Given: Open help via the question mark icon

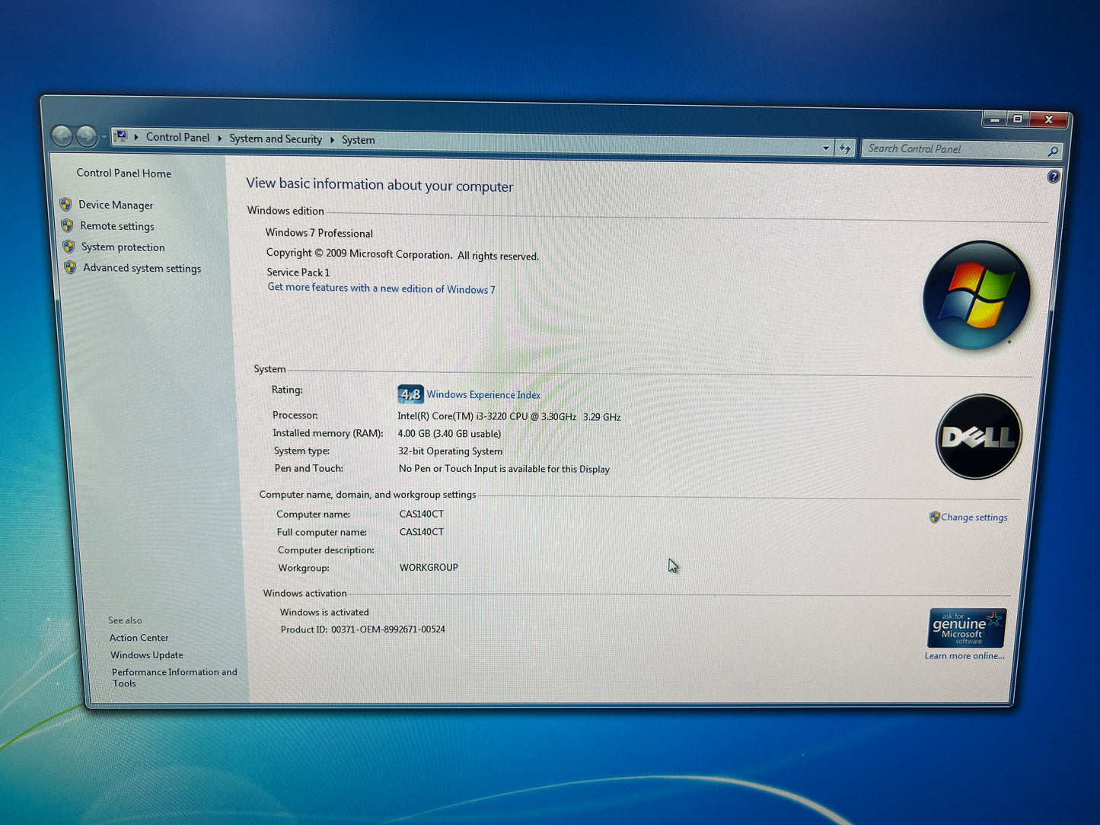Looking at the screenshot, I should click(x=1053, y=177).
